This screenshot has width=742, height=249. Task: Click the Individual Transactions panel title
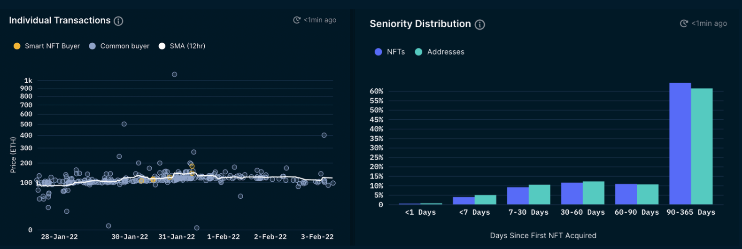tap(60, 20)
